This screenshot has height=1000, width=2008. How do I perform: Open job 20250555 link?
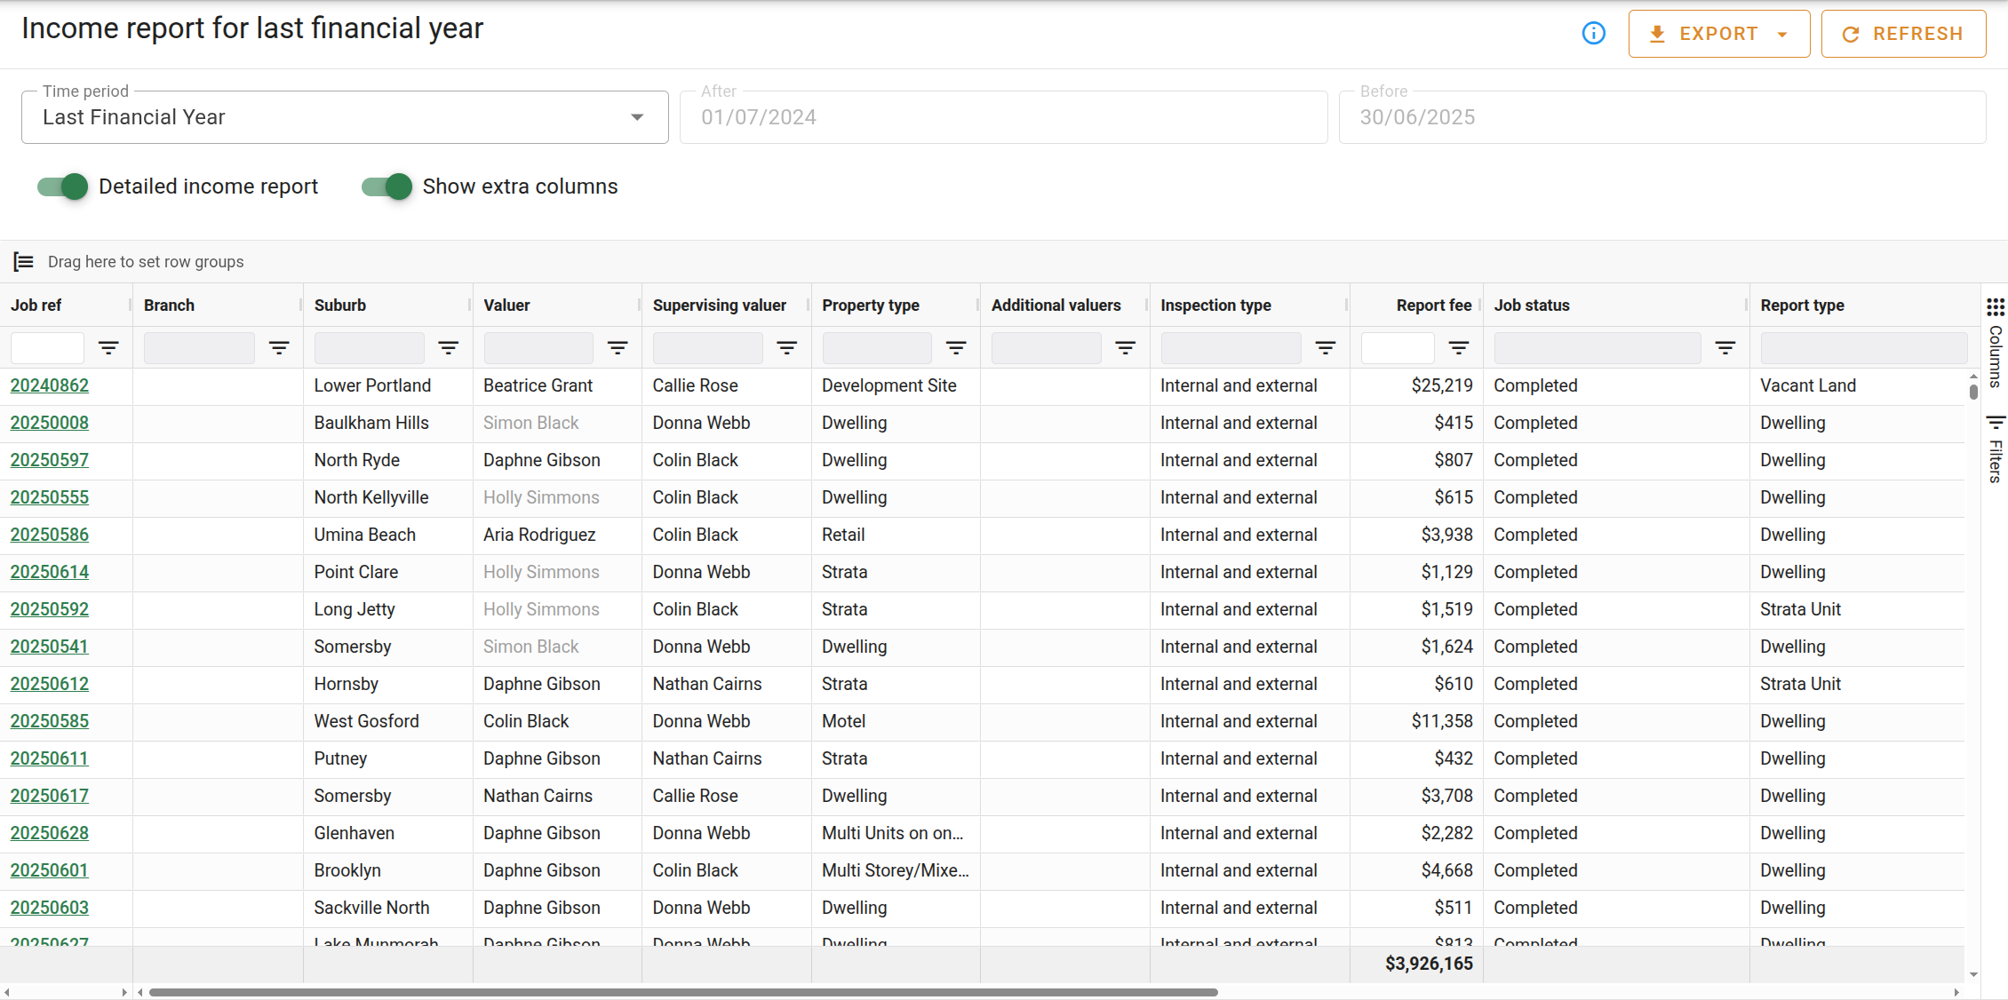pos(50,497)
